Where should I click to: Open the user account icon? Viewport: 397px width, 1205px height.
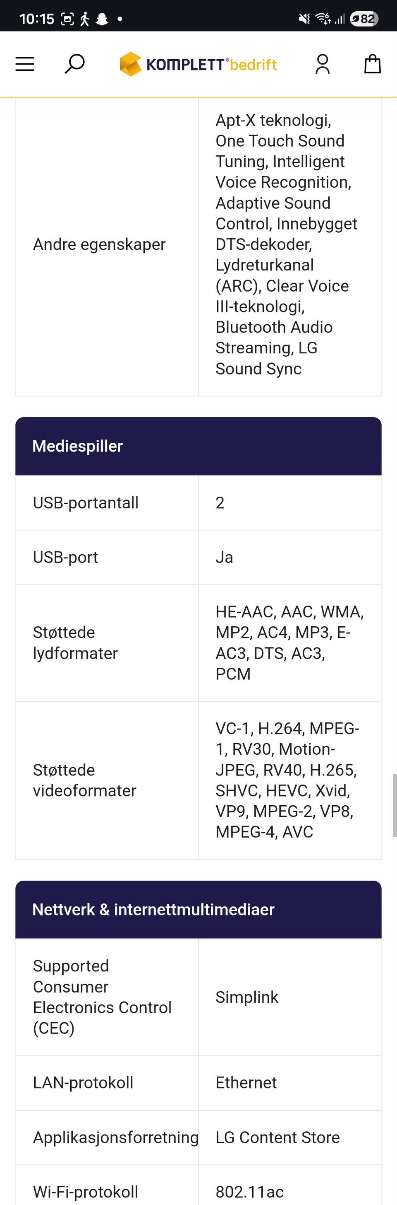point(322,64)
